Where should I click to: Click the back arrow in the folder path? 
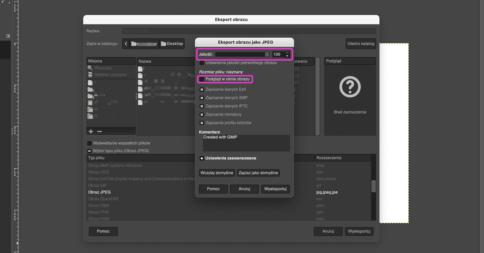pos(126,44)
